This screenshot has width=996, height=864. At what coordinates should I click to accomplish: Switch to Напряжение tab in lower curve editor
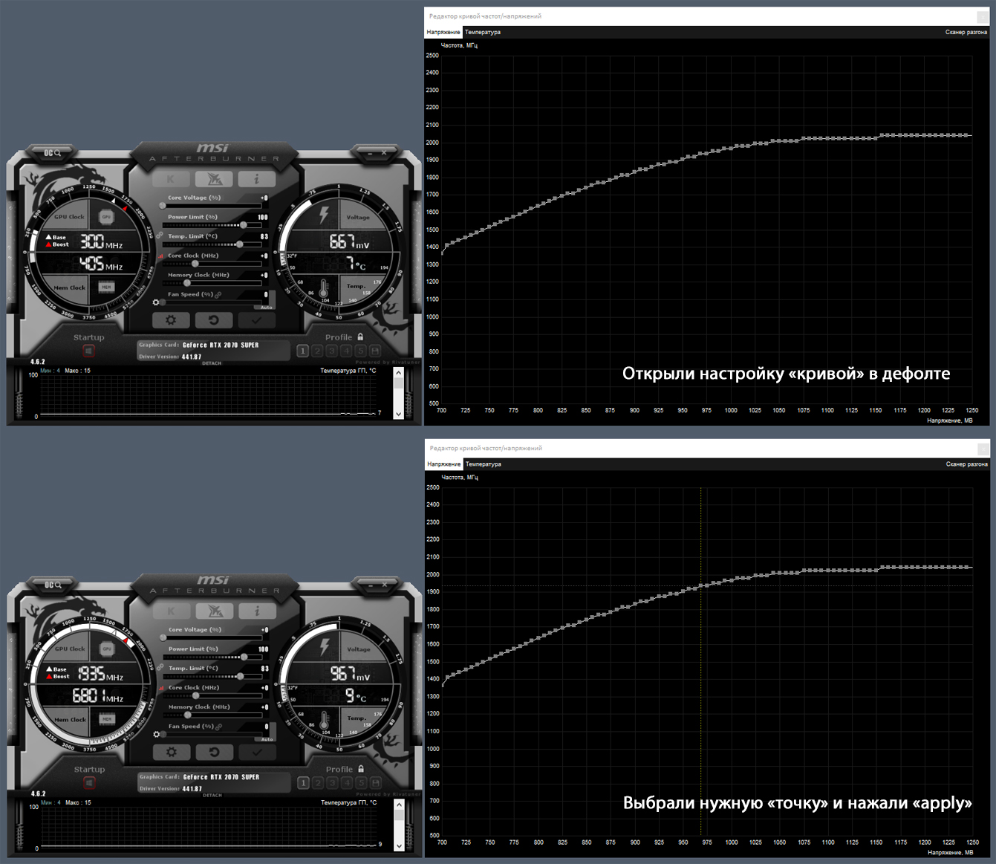(444, 464)
